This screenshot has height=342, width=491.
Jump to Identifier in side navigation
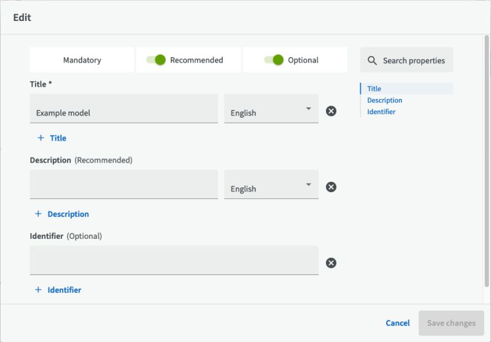click(x=381, y=112)
